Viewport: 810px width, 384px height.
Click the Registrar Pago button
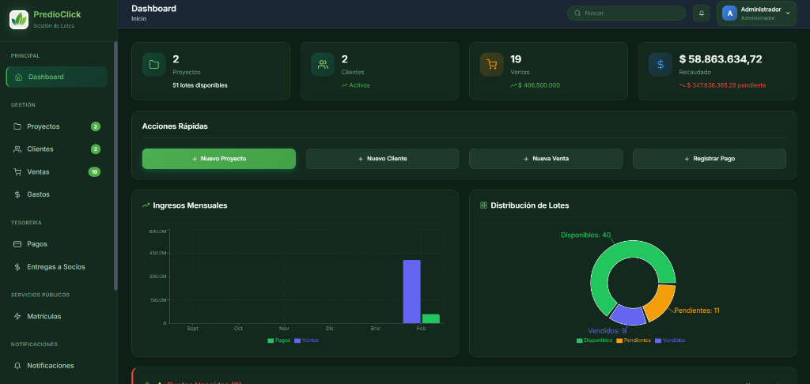(x=710, y=159)
